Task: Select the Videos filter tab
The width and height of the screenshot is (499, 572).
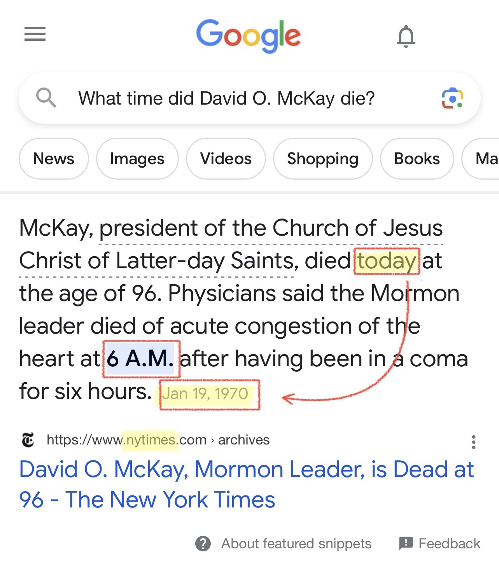Action: [x=226, y=159]
